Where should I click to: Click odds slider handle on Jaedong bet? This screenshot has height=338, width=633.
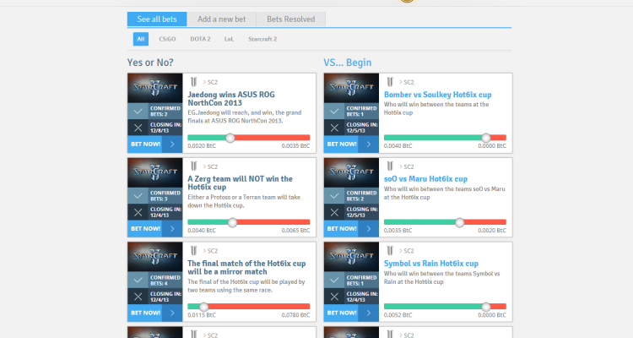pyautogui.click(x=230, y=138)
